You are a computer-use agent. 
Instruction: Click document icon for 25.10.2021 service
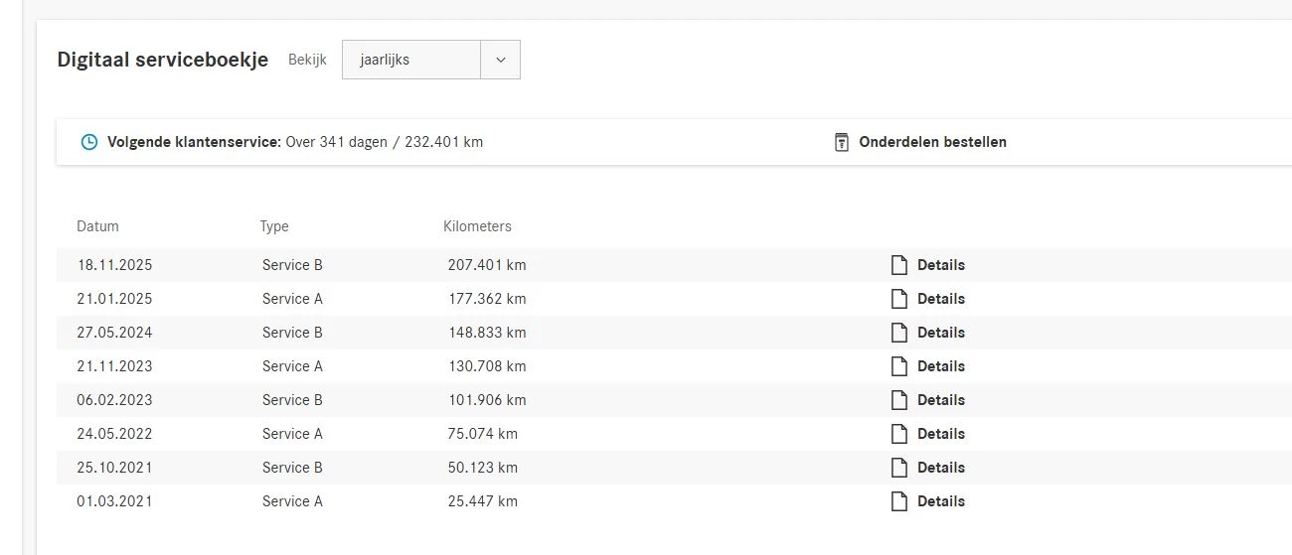pos(898,468)
